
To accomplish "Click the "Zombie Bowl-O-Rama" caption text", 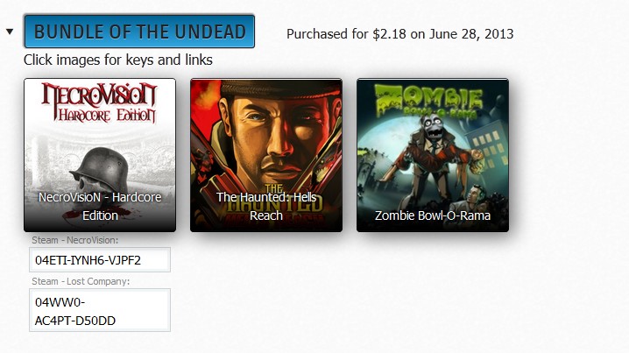I will pos(433,215).
